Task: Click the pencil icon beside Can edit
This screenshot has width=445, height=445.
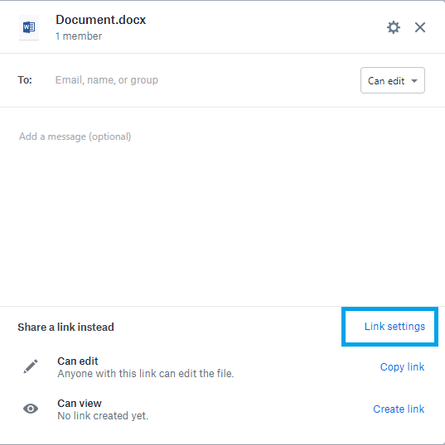Action: (31, 366)
